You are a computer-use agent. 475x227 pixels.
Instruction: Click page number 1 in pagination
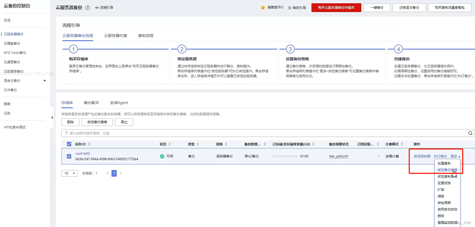pos(114,173)
